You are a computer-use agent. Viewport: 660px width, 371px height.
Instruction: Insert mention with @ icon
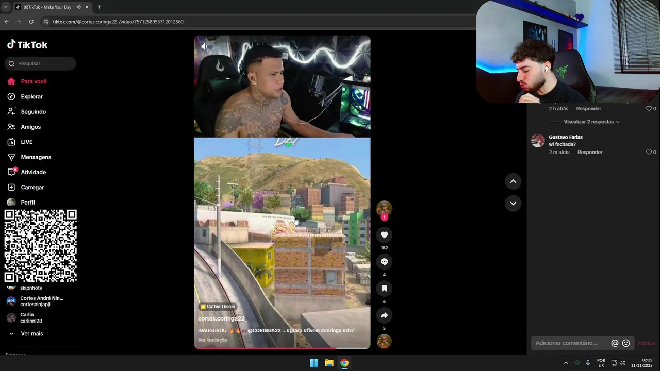click(615, 343)
